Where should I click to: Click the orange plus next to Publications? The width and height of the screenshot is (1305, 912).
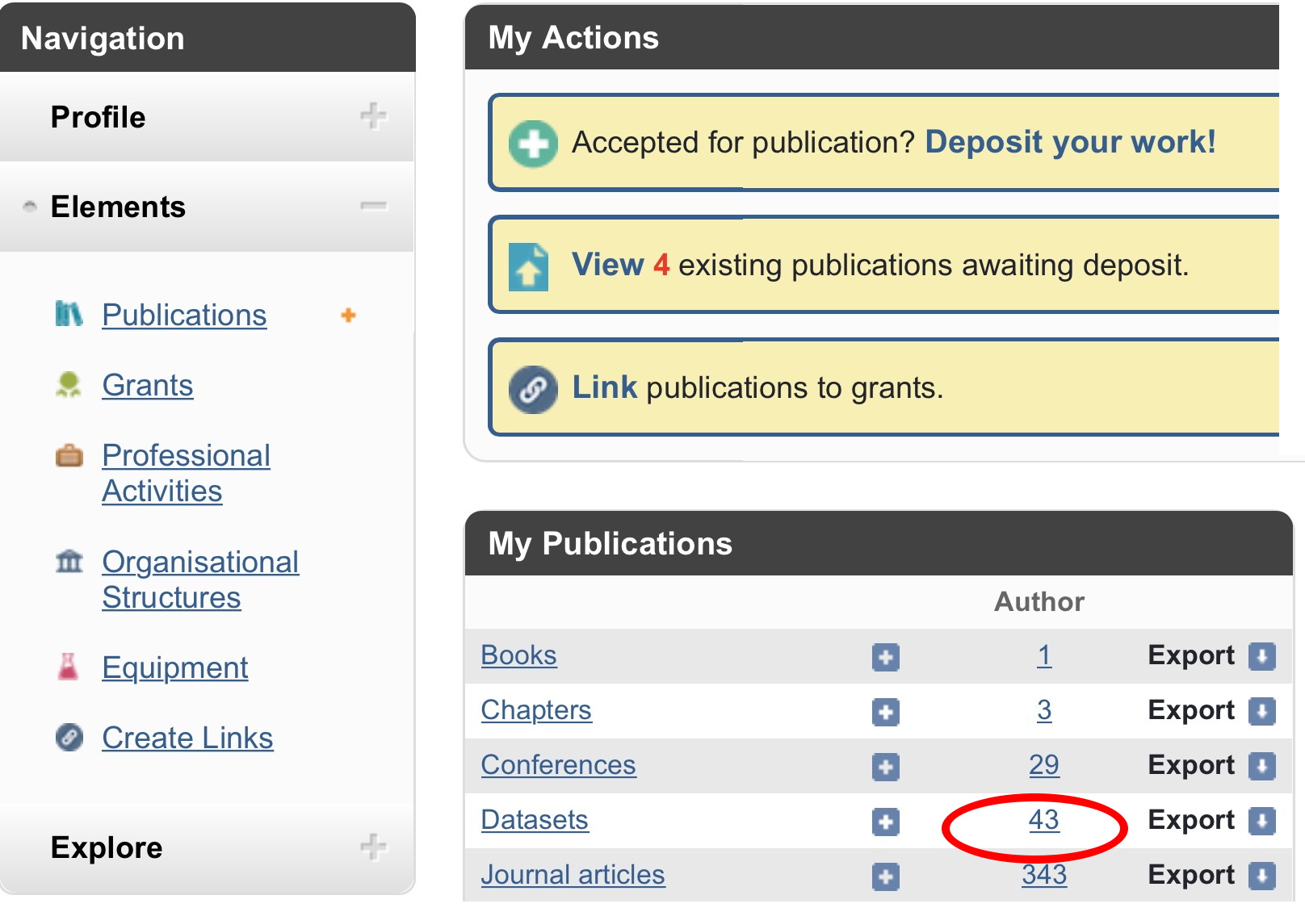(x=348, y=316)
